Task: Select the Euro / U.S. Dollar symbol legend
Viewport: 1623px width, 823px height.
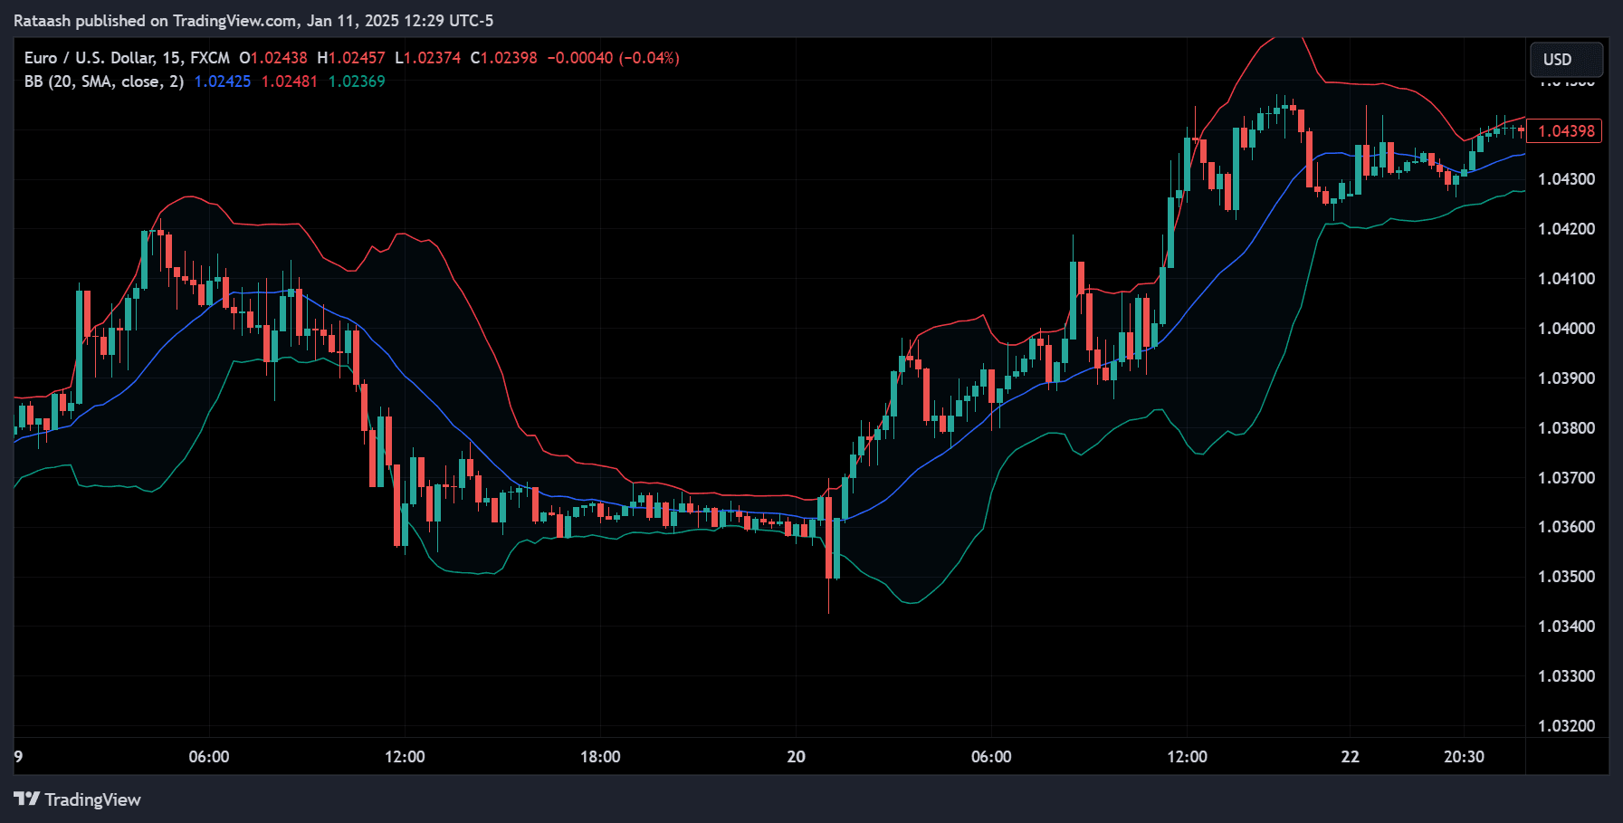Action: pos(91,57)
